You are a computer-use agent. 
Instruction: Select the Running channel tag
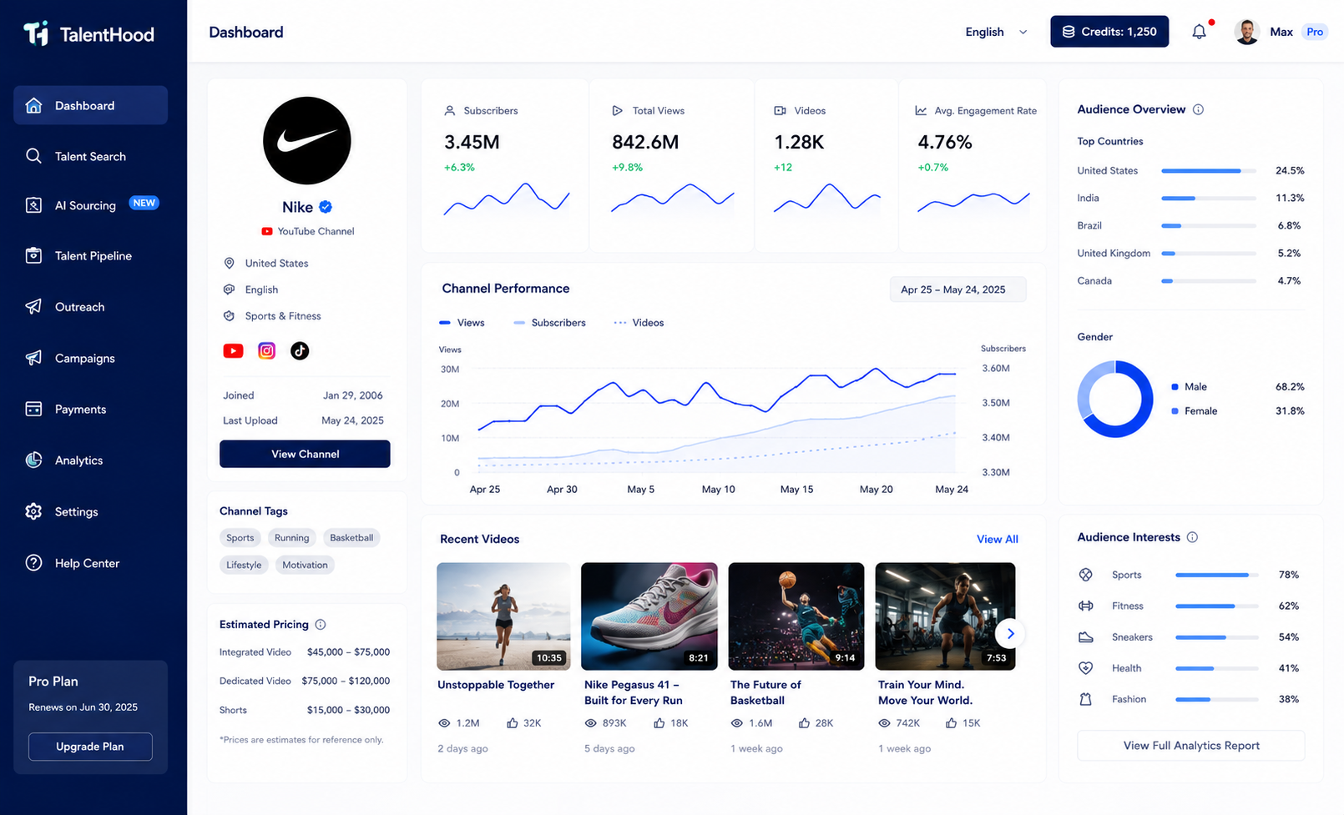click(291, 538)
